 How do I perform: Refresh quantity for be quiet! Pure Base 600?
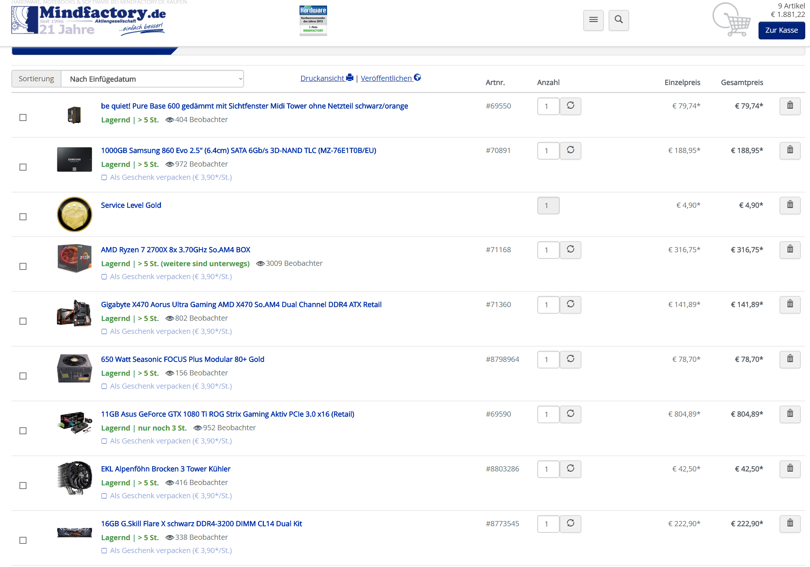[x=570, y=106]
